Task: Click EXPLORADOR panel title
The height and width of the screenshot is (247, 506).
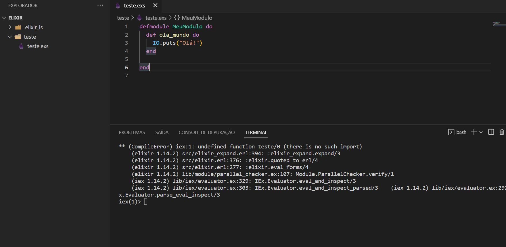Action: [x=23, y=5]
